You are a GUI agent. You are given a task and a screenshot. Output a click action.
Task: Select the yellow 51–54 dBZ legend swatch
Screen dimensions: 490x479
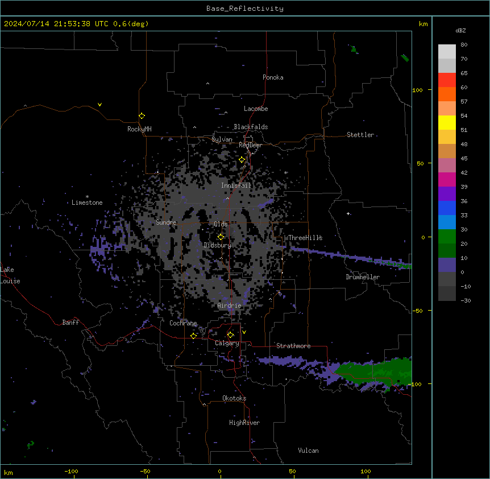[x=447, y=122]
